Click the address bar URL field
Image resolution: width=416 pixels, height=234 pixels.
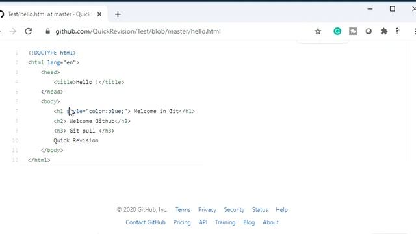[x=138, y=31]
